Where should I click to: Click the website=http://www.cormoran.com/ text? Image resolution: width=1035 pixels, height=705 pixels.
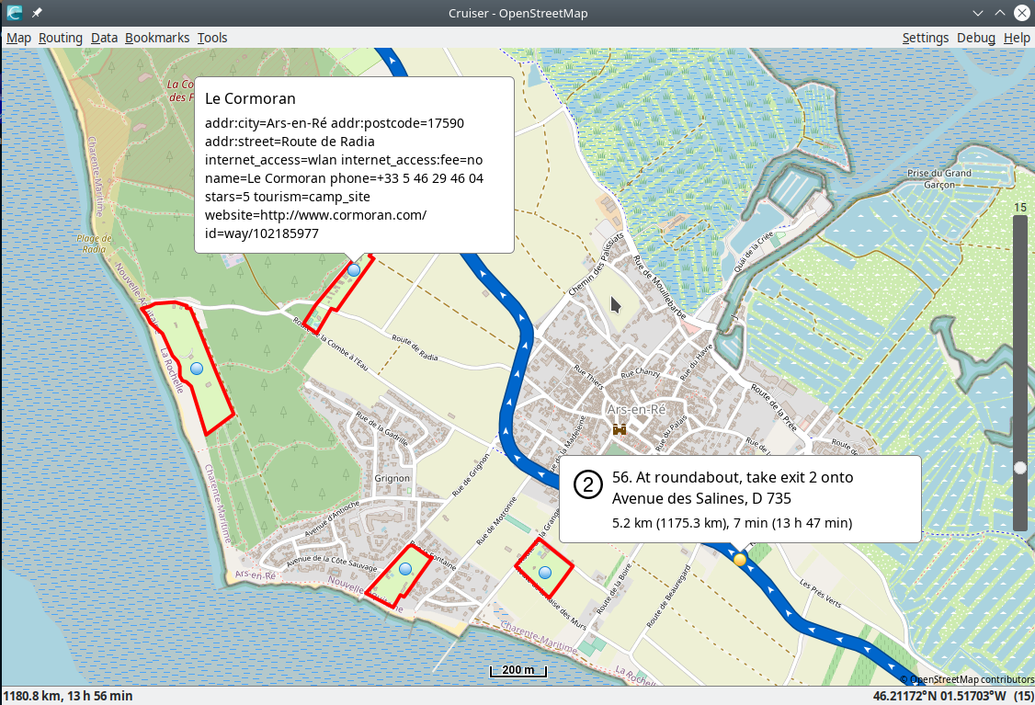(x=315, y=215)
